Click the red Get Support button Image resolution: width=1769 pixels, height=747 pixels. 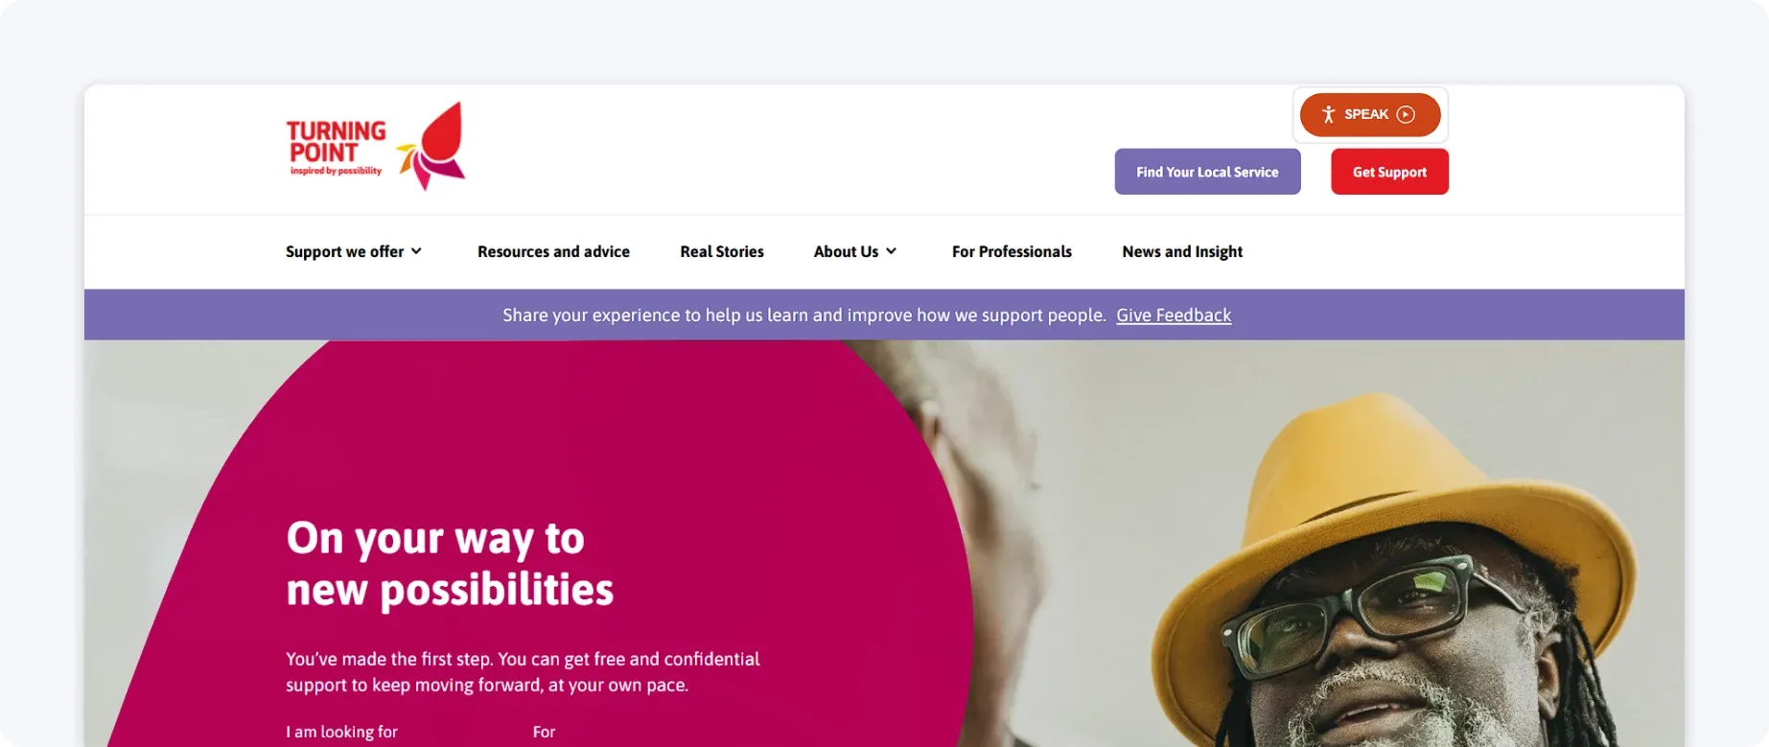pos(1389,172)
